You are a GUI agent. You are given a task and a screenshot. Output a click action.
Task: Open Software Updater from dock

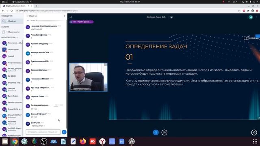pyautogui.click(x=132, y=142)
